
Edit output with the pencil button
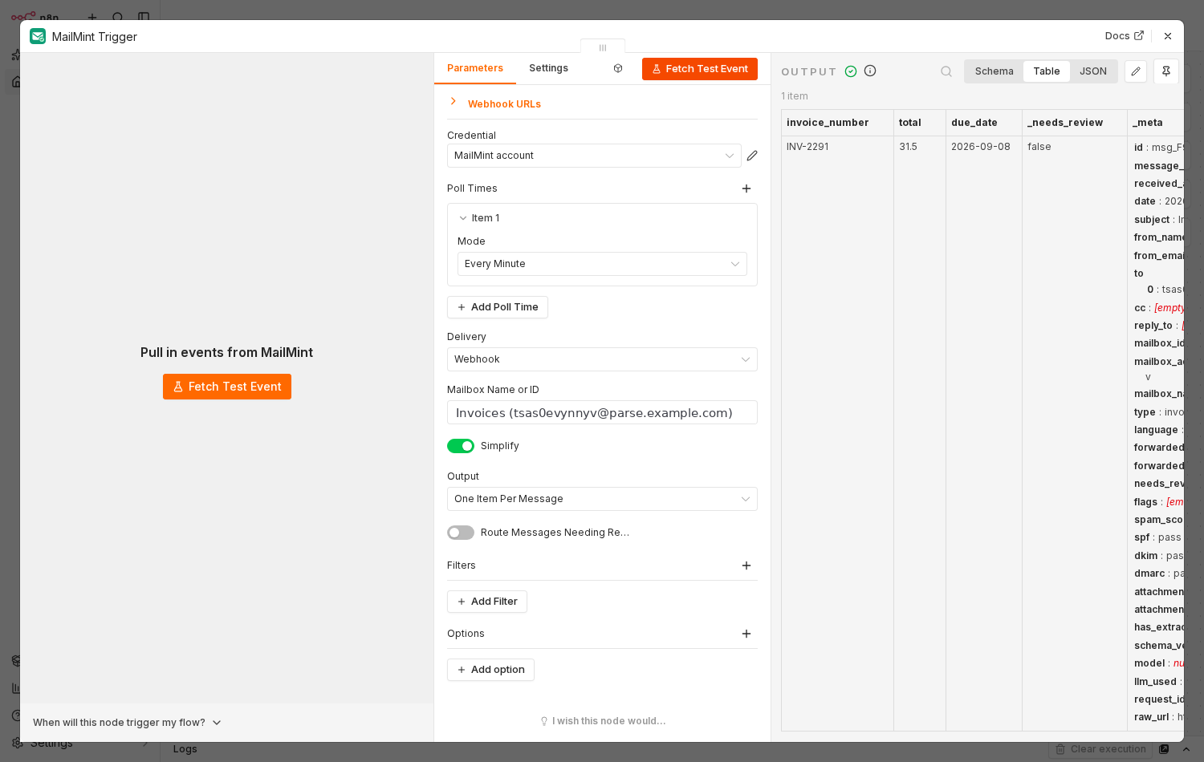pyautogui.click(x=1136, y=71)
